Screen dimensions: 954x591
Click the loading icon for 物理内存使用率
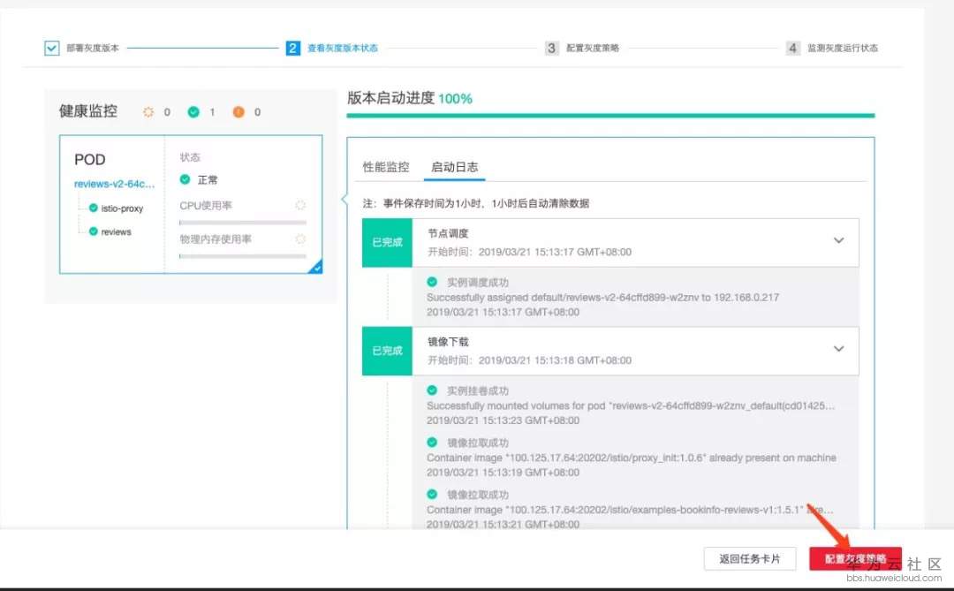point(300,239)
